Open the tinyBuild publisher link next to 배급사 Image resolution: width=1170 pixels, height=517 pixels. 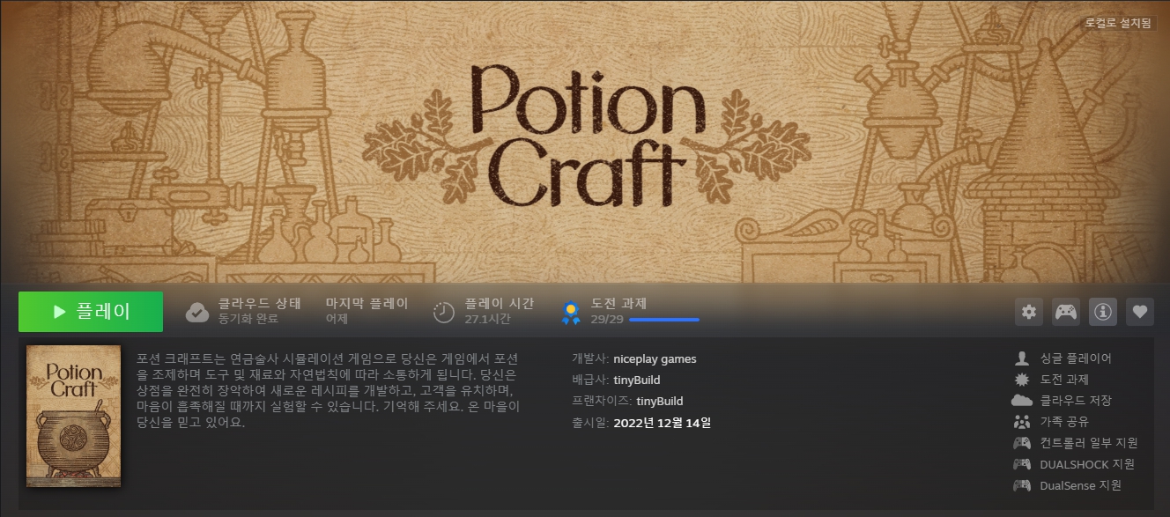click(x=636, y=380)
